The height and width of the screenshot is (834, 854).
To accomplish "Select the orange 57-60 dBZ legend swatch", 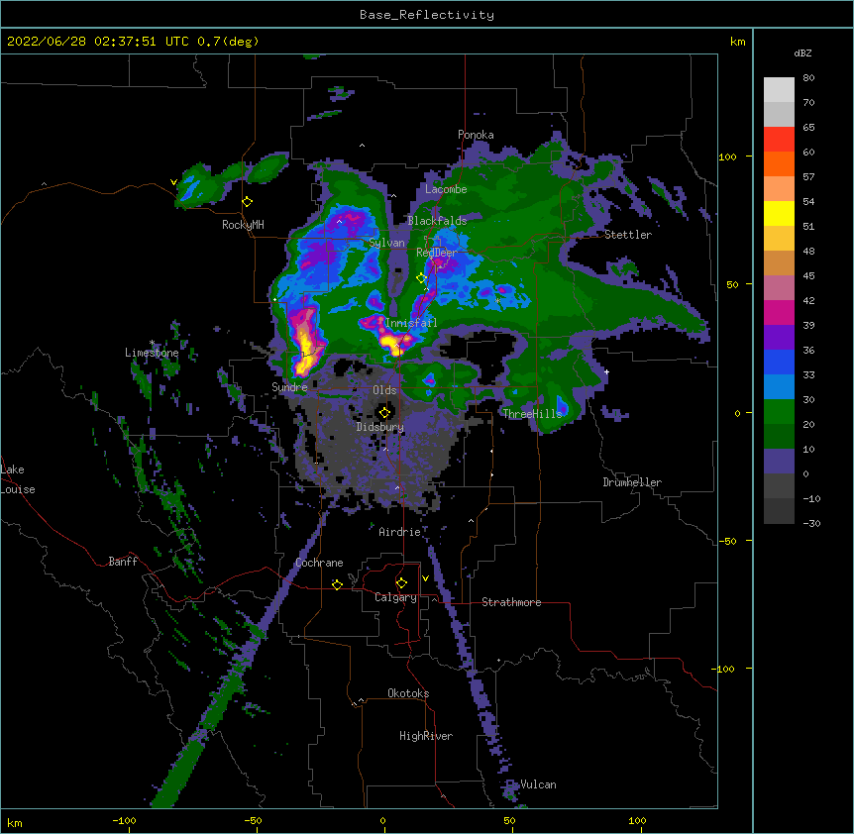I will pos(779,163).
